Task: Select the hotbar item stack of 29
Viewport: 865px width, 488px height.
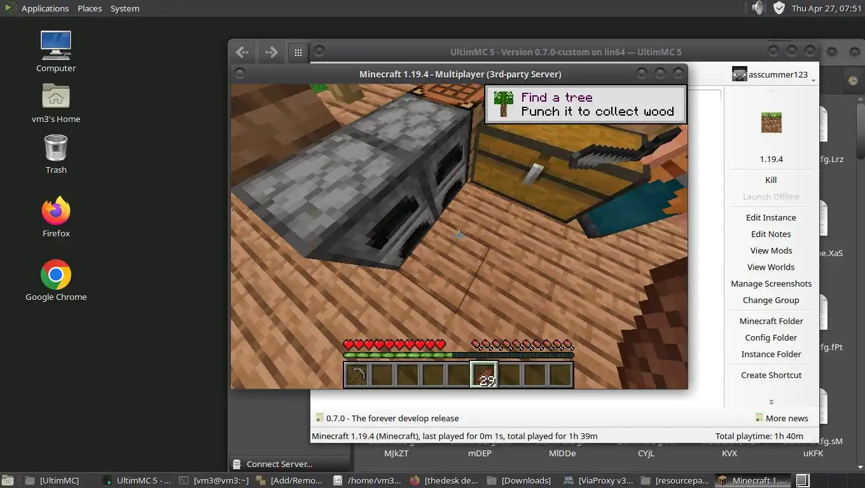Action: [x=484, y=375]
